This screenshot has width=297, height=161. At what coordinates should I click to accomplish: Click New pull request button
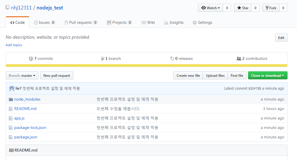[x=57, y=76]
